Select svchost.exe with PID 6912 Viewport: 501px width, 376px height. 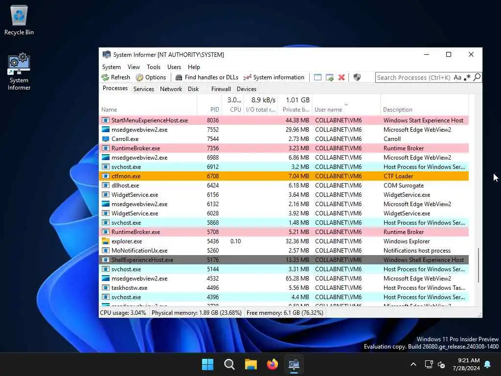pos(284,167)
